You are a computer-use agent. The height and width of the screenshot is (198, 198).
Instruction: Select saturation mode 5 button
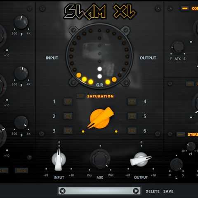tap(132, 116)
